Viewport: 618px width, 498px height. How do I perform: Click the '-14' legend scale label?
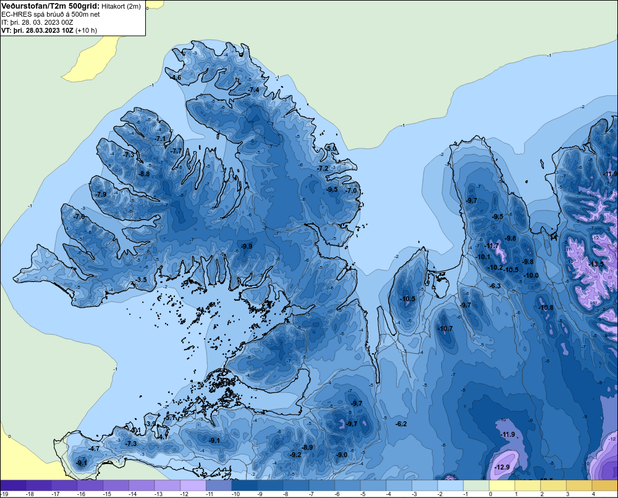(132, 494)
